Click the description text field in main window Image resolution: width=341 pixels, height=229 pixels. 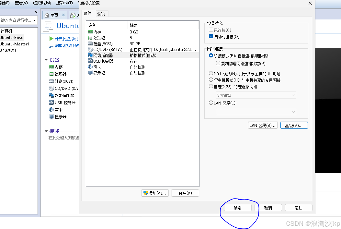coord(64,138)
